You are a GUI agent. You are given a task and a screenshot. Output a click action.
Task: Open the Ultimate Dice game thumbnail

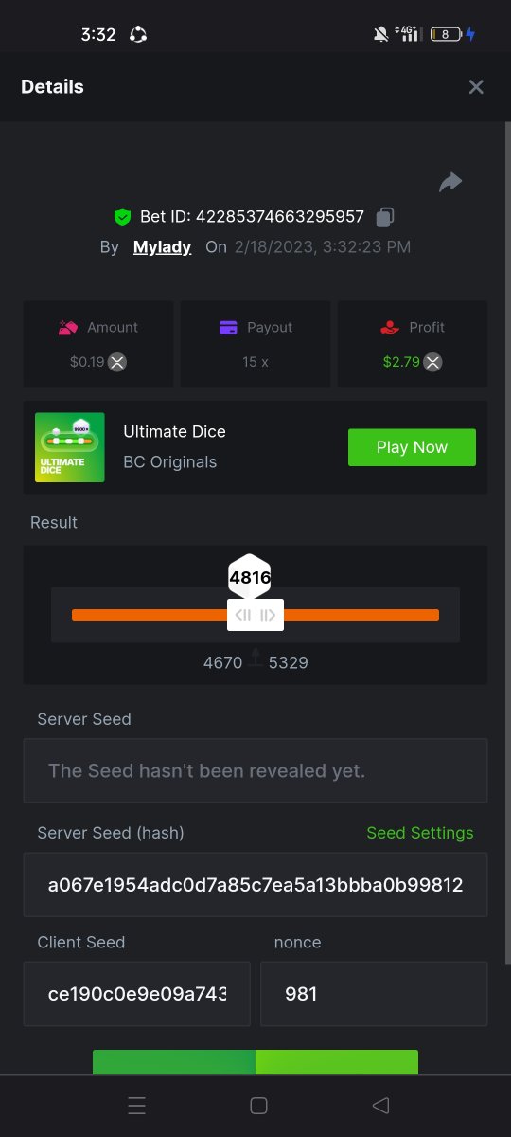pos(70,447)
